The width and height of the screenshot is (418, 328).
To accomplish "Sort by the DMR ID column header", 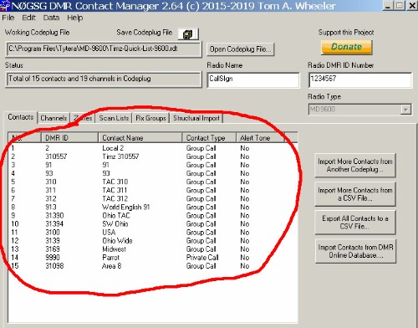I will click(x=69, y=138).
